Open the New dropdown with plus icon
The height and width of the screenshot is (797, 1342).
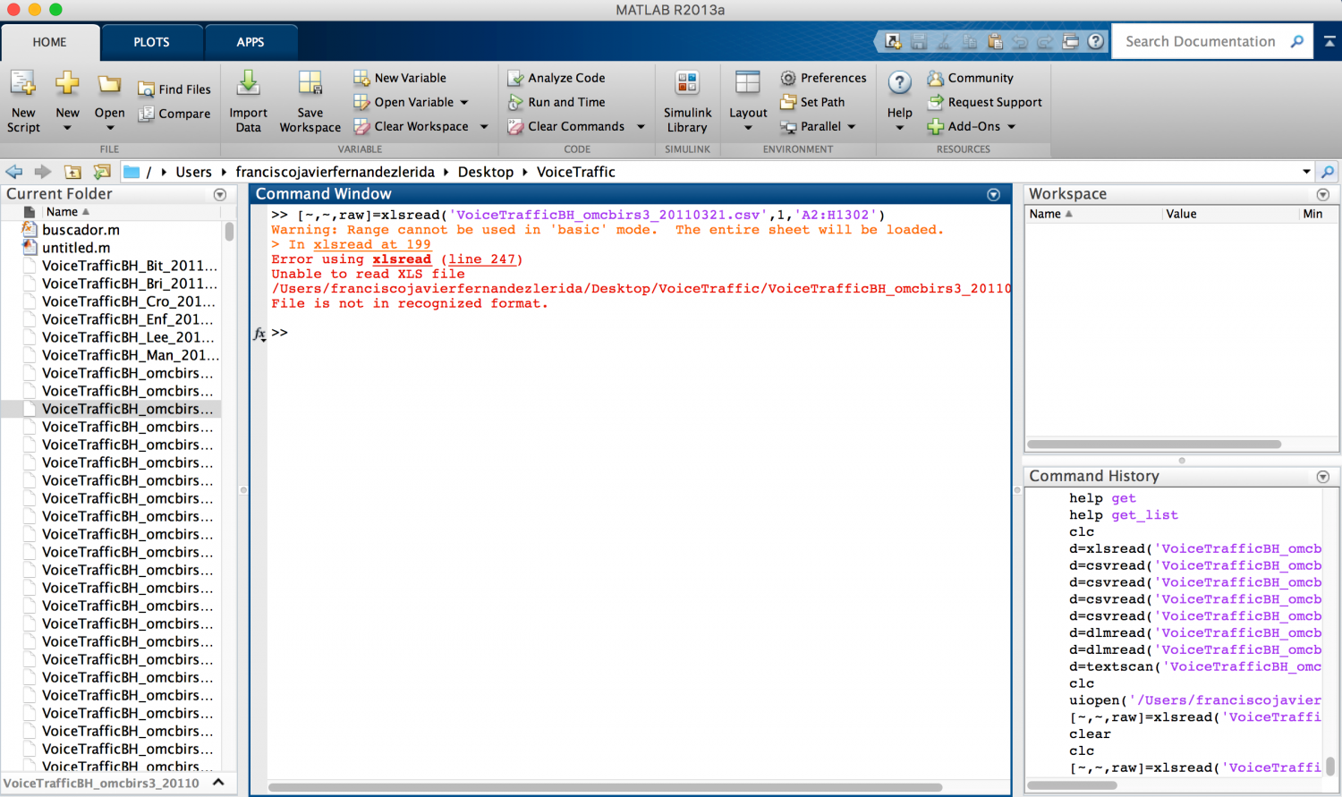coord(67,101)
